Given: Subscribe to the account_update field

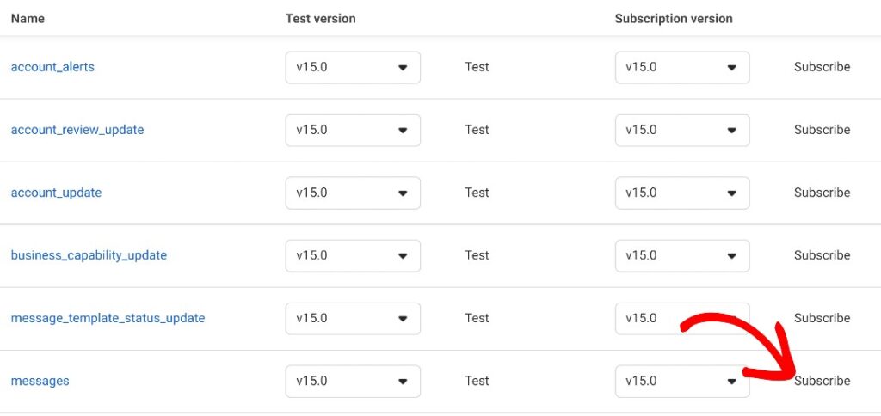Looking at the screenshot, I should coord(822,193).
